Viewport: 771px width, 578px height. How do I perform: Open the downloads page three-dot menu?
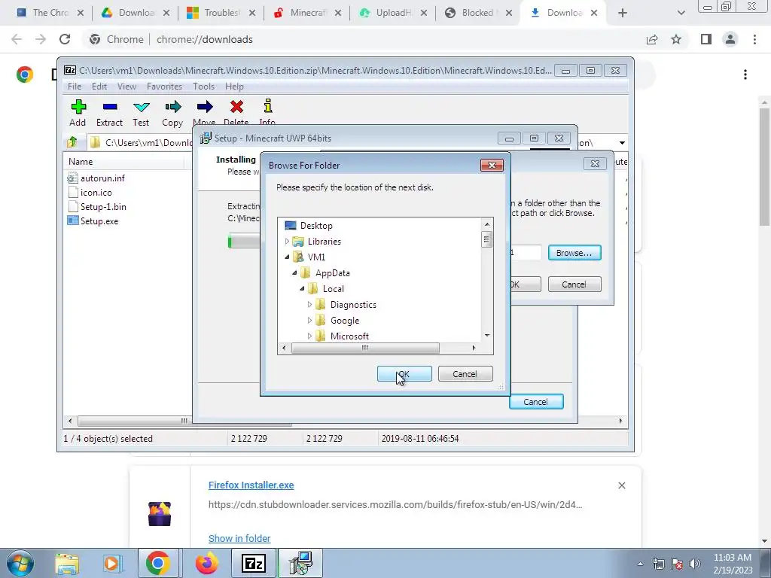tap(745, 75)
